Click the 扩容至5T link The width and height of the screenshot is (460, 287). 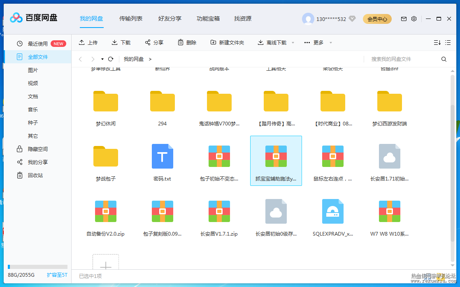pyautogui.click(x=57, y=275)
